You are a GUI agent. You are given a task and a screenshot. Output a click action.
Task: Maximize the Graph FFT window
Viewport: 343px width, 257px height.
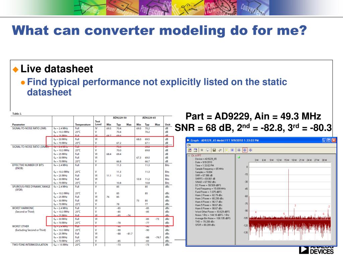tap(329, 140)
